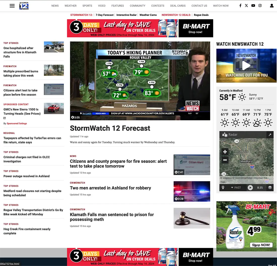Open the CONTACT US menu
The height and width of the screenshot is (266, 277).
click(x=199, y=6)
